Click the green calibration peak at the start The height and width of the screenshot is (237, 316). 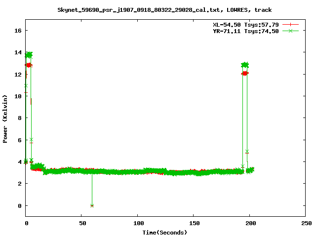click(x=29, y=55)
